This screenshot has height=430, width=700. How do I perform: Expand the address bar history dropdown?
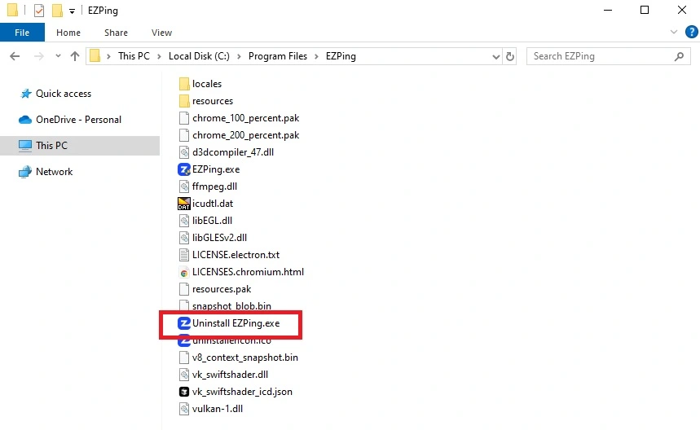[495, 57]
